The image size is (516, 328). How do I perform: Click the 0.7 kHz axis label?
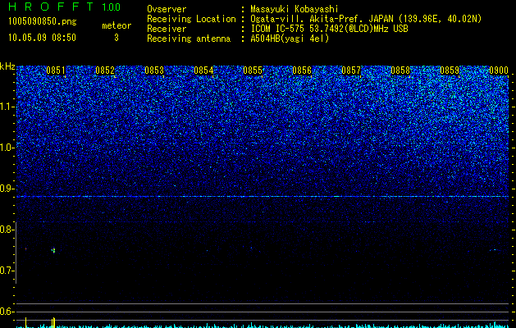click(6, 271)
